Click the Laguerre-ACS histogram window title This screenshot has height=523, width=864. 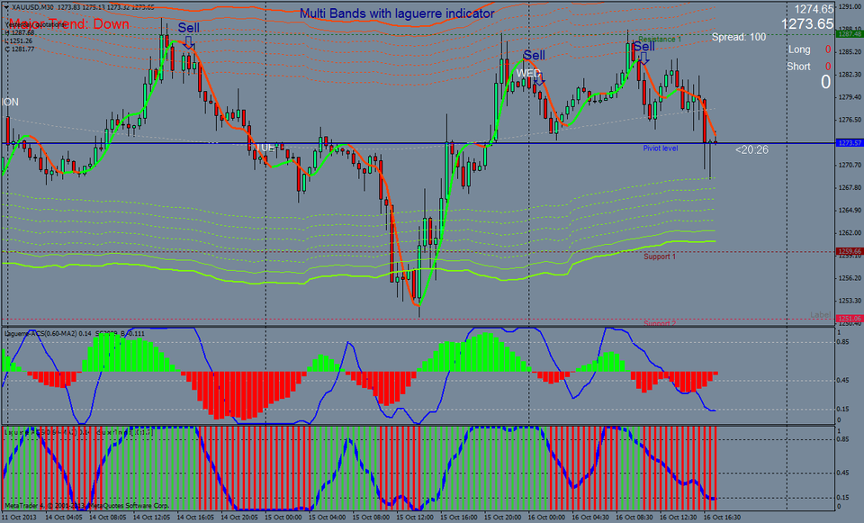click(x=75, y=333)
